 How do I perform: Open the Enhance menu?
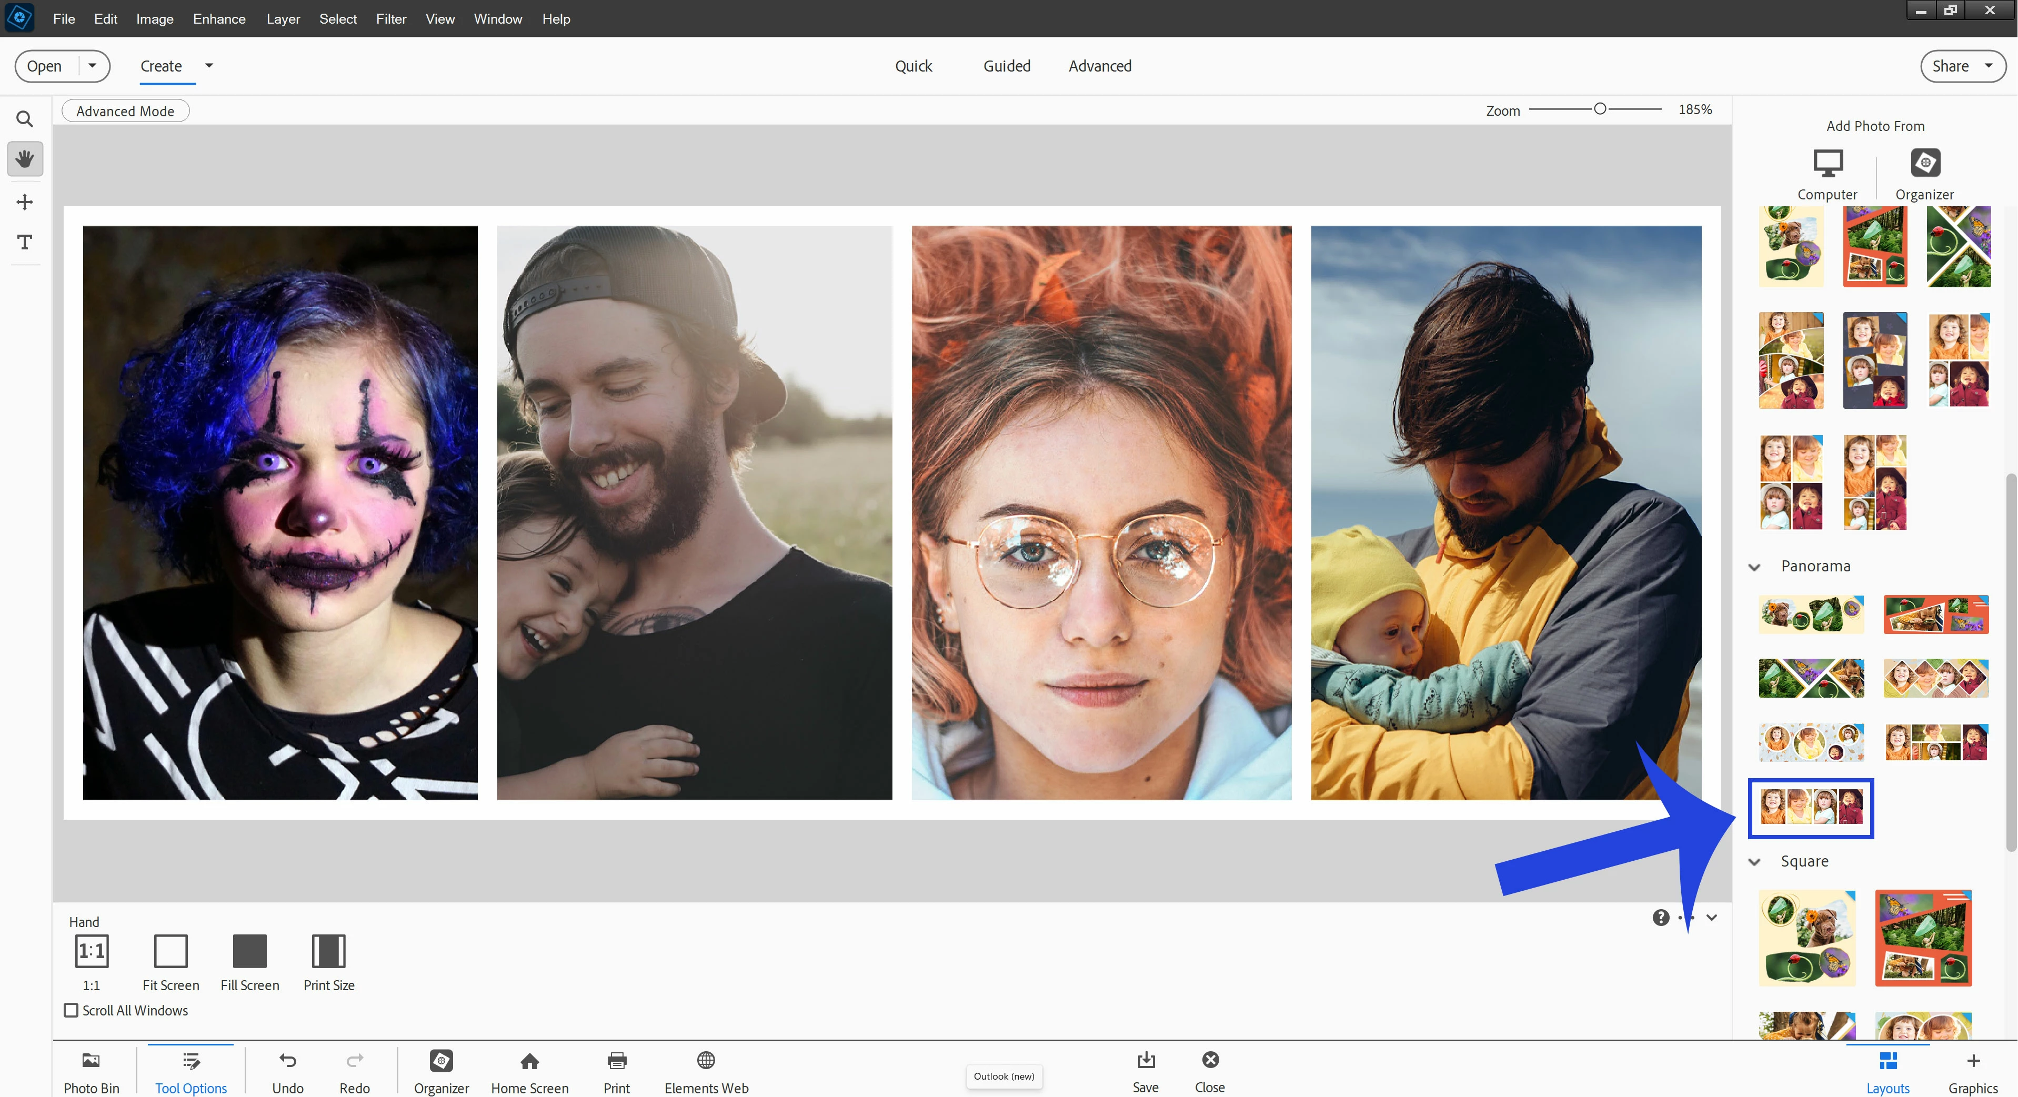coord(219,19)
